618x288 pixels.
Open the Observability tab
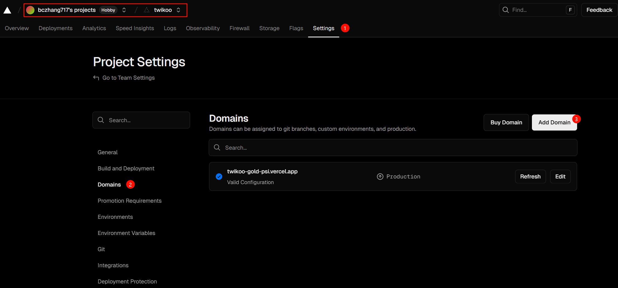(203, 28)
